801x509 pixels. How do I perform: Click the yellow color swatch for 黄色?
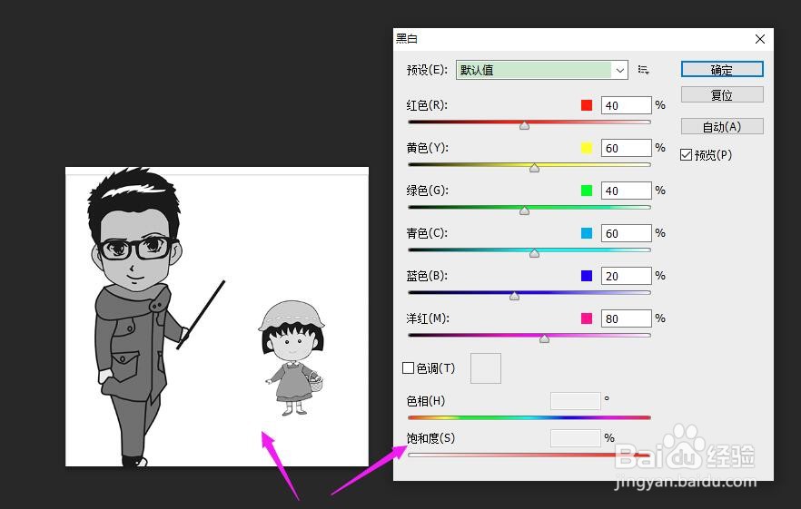click(x=587, y=148)
